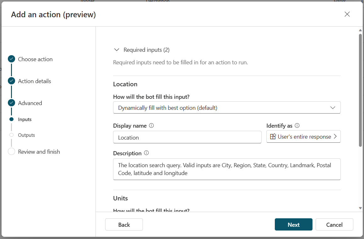The height and width of the screenshot is (239, 364).
Task: Click the Add an action (preview) title
Action: pos(53,14)
